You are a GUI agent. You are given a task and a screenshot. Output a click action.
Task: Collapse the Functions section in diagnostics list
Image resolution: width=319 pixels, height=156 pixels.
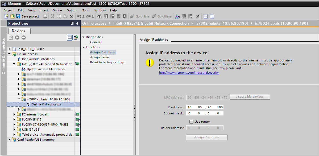click(x=83, y=47)
